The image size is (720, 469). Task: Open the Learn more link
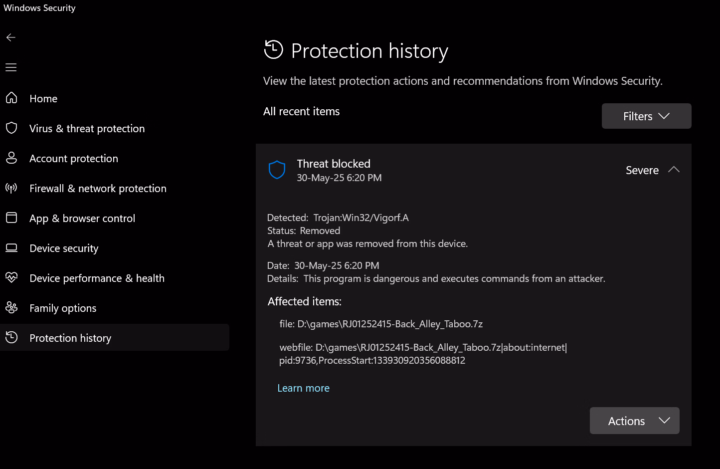click(303, 388)
